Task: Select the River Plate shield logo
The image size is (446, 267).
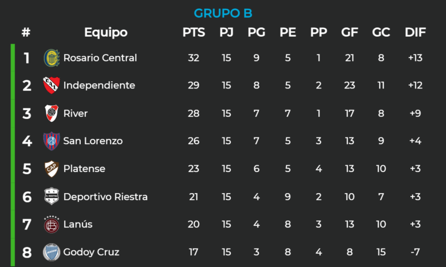Action: [x=51, y=113]
